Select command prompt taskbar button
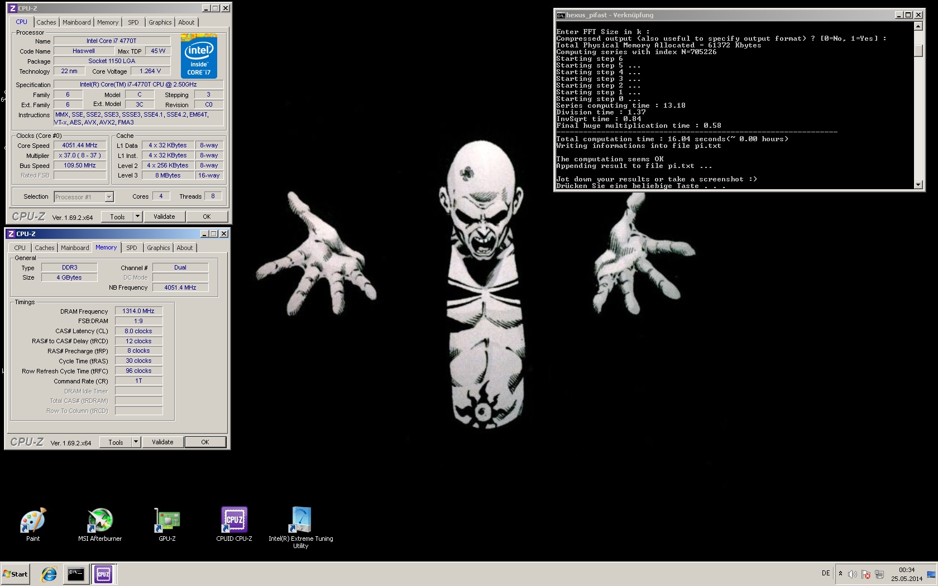The height and width of the screenshot is (586, 938). [75, 574]
